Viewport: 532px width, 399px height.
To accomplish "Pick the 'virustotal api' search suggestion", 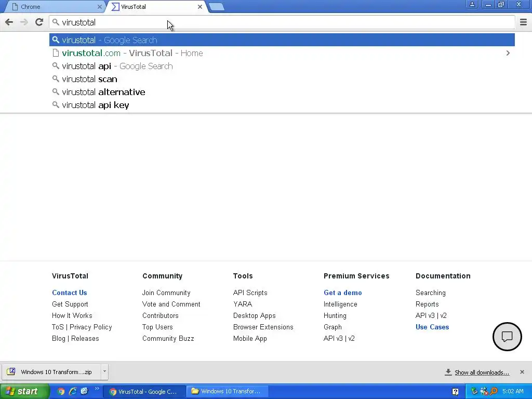I will click(282, 66).
